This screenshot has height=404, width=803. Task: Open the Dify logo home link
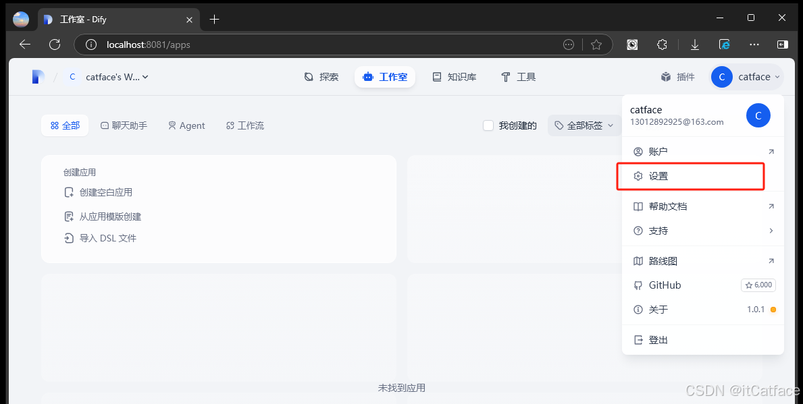(38, 77)
